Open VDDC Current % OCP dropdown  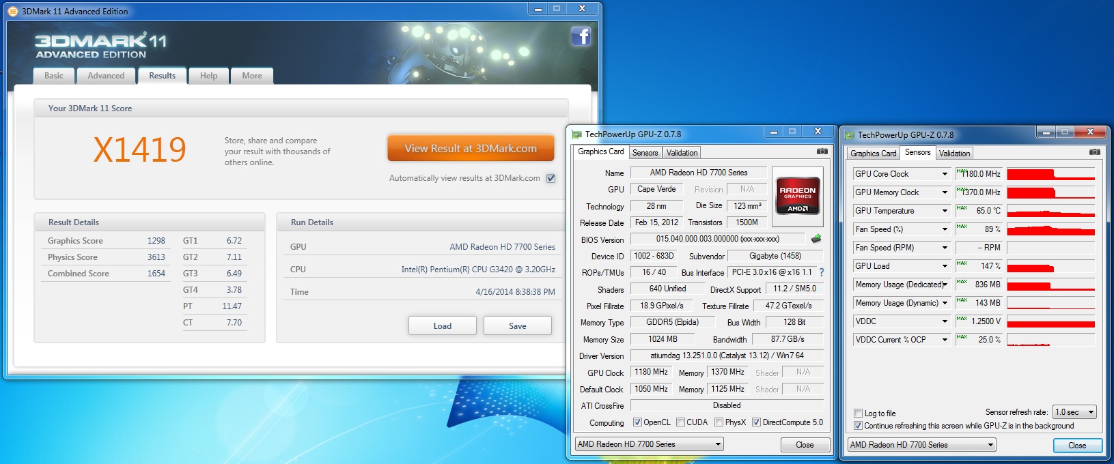945,340
